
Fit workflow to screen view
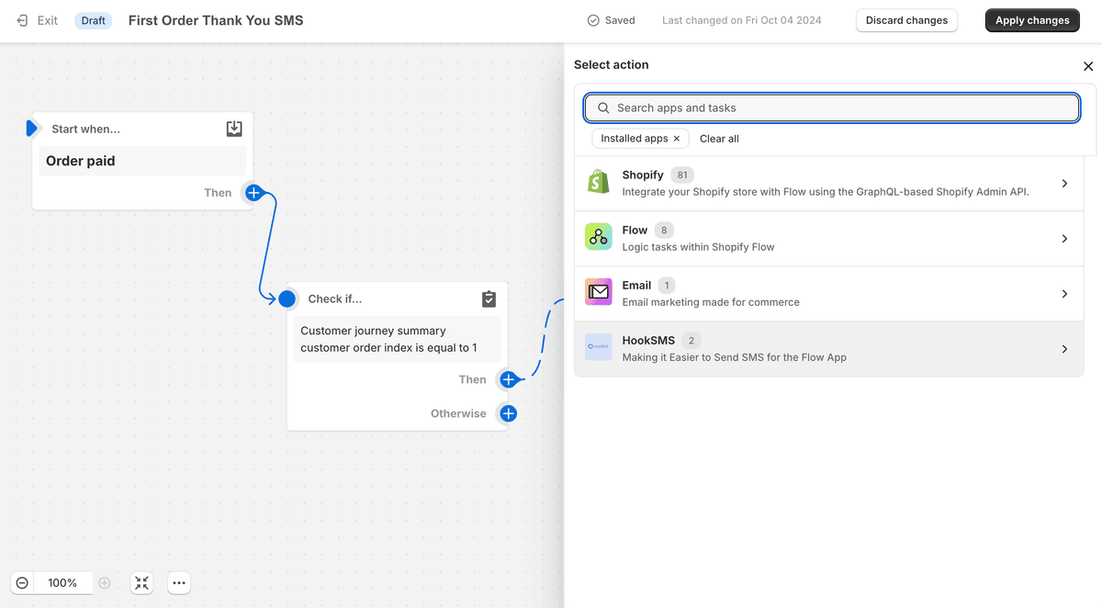point(141,583)
